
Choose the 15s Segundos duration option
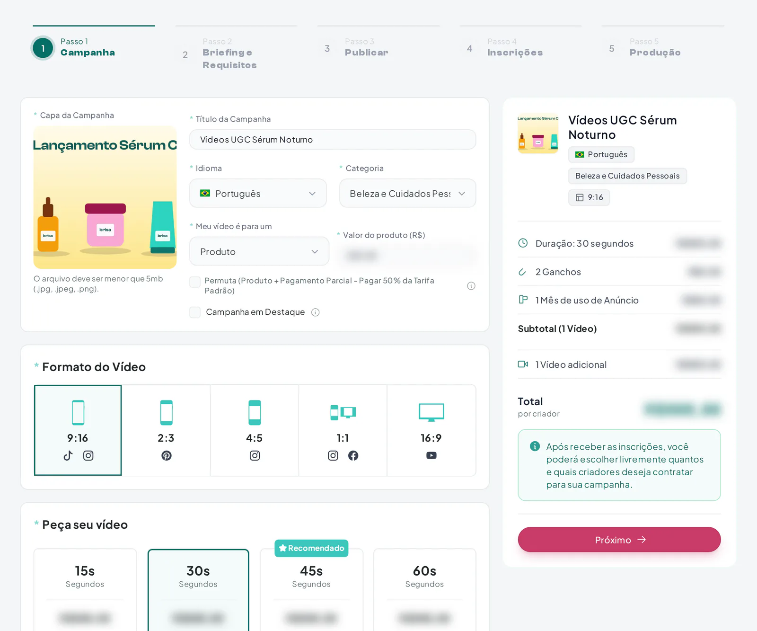click(x=85, y=589)
